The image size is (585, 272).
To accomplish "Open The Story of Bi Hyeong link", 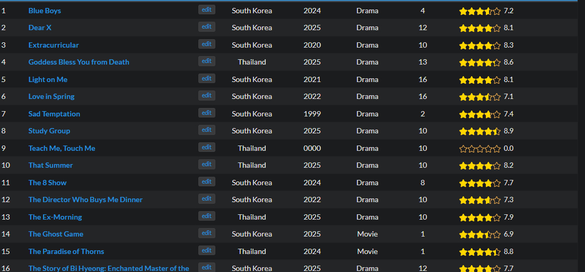I will click(109, 268).
